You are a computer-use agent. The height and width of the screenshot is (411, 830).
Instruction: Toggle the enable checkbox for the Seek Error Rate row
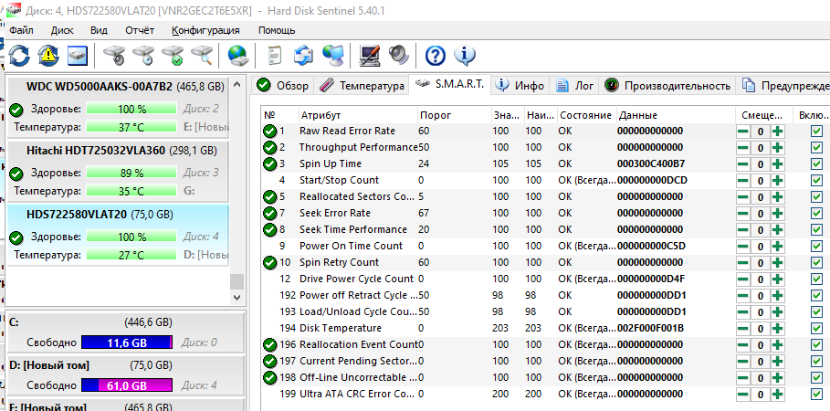(x=817, y=214)
